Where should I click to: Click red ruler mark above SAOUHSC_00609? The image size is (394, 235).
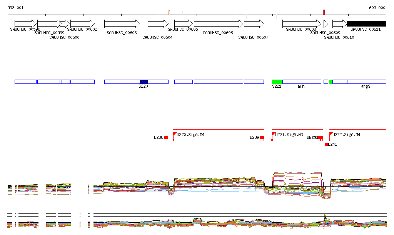(x=324, y=12)
